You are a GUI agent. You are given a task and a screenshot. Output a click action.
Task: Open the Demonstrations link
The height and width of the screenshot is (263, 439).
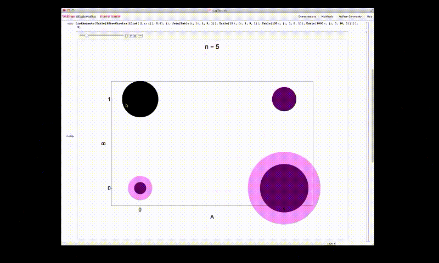(307, 16)
